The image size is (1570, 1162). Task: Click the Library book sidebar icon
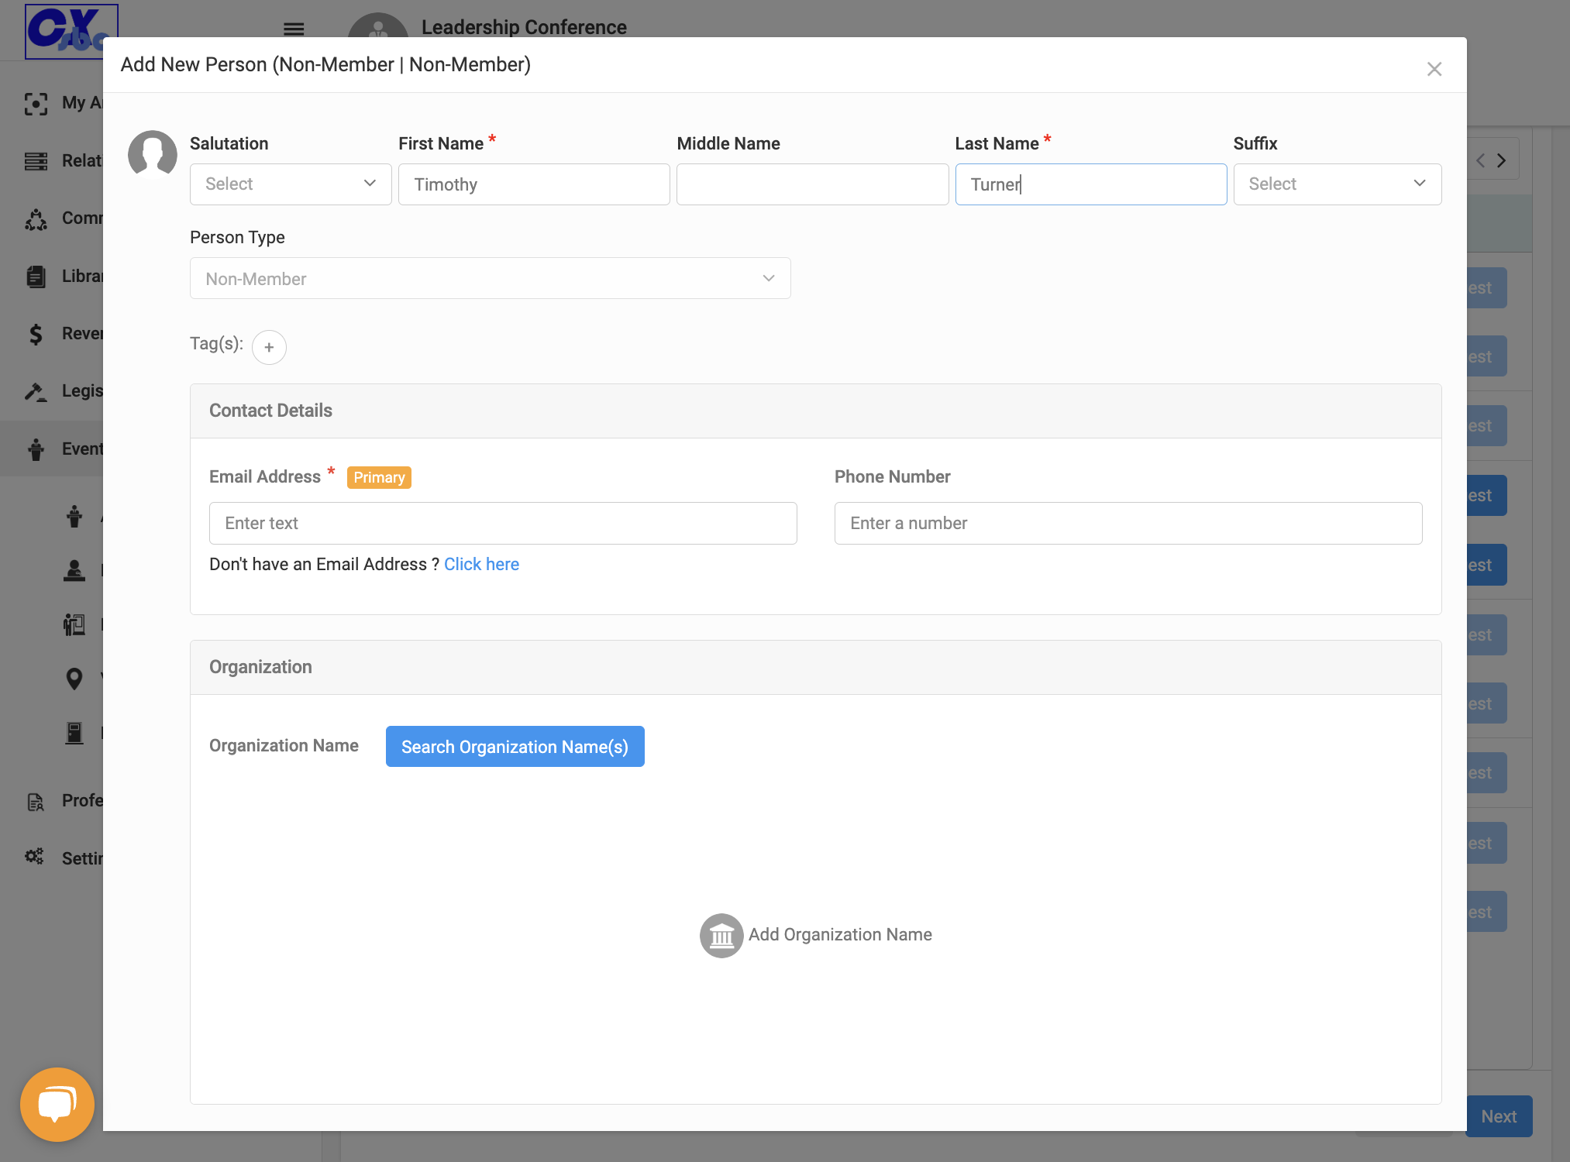[x=36, y=277]
